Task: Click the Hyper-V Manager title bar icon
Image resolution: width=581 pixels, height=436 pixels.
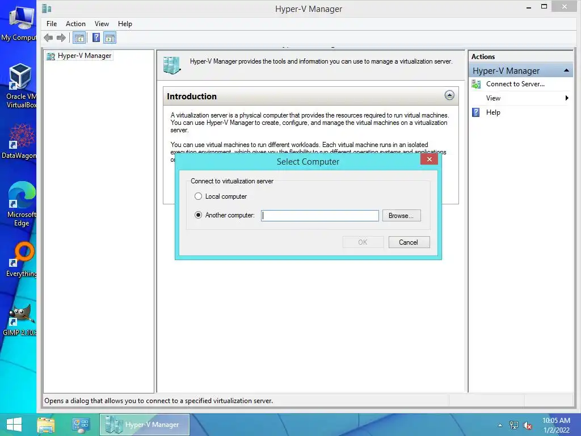Action: [47, 8]
